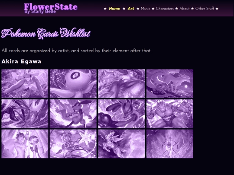Select the Other Stuff link

(x=205, y=9)
